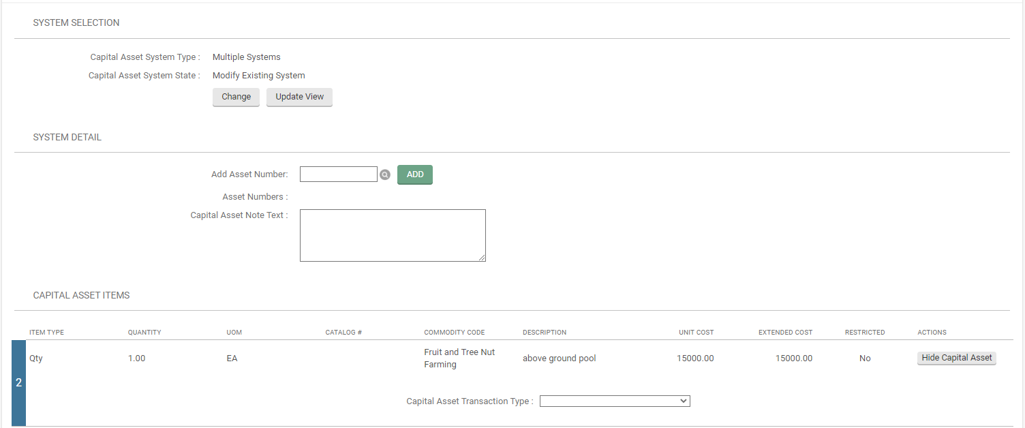Hide the capital asset for item 2

coord(956,358)
